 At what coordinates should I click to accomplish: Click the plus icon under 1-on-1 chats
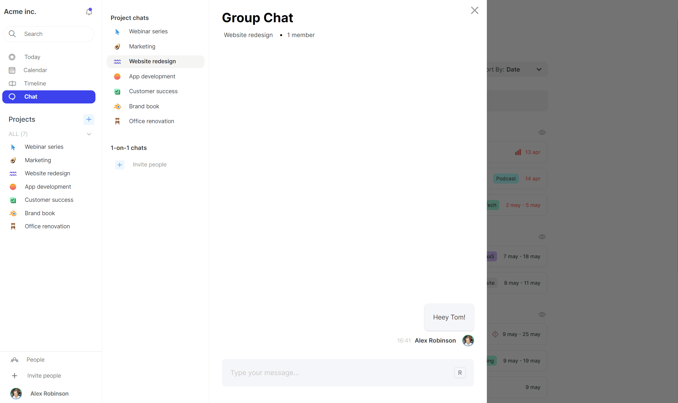120,165
